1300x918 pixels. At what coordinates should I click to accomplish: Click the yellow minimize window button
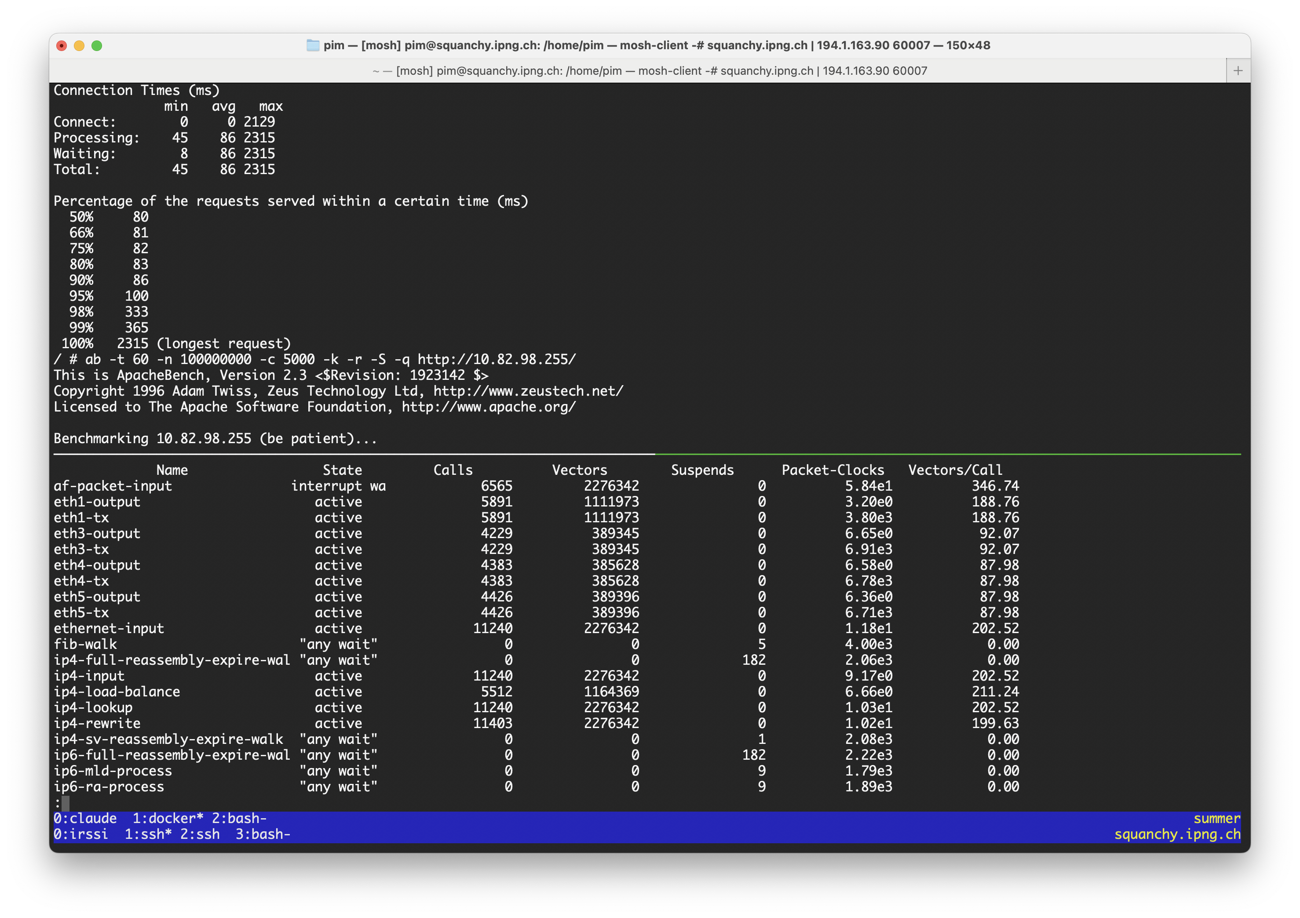pos(79,46)
